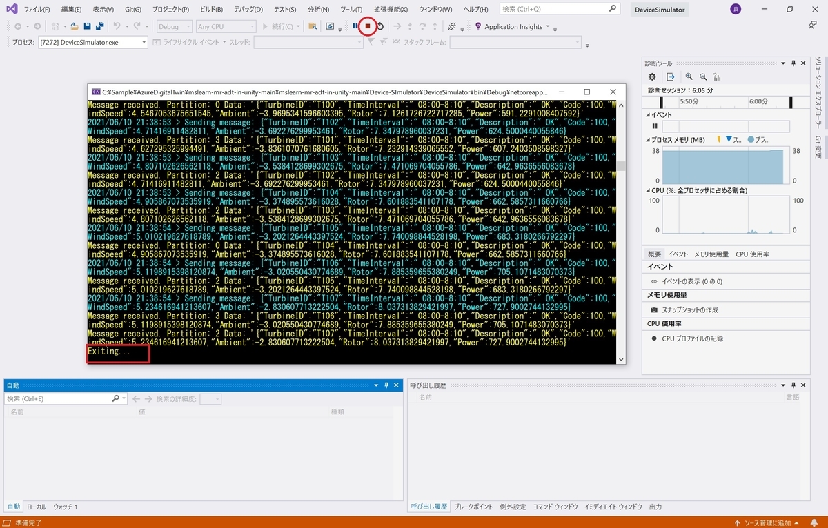The image size is (828, 528).
Task: Open the ツール(T) menu
Action: tap(352, 10)
